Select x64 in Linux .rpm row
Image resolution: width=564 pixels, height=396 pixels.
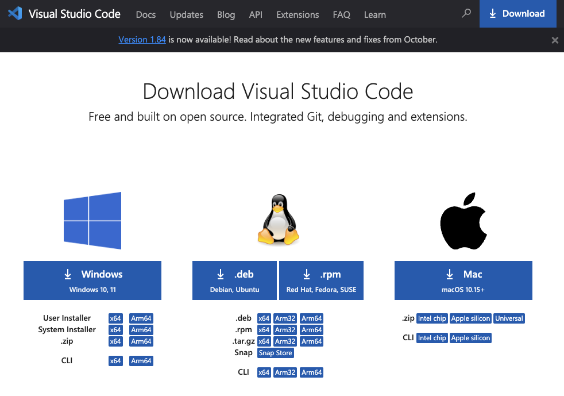tap(264, 330)
